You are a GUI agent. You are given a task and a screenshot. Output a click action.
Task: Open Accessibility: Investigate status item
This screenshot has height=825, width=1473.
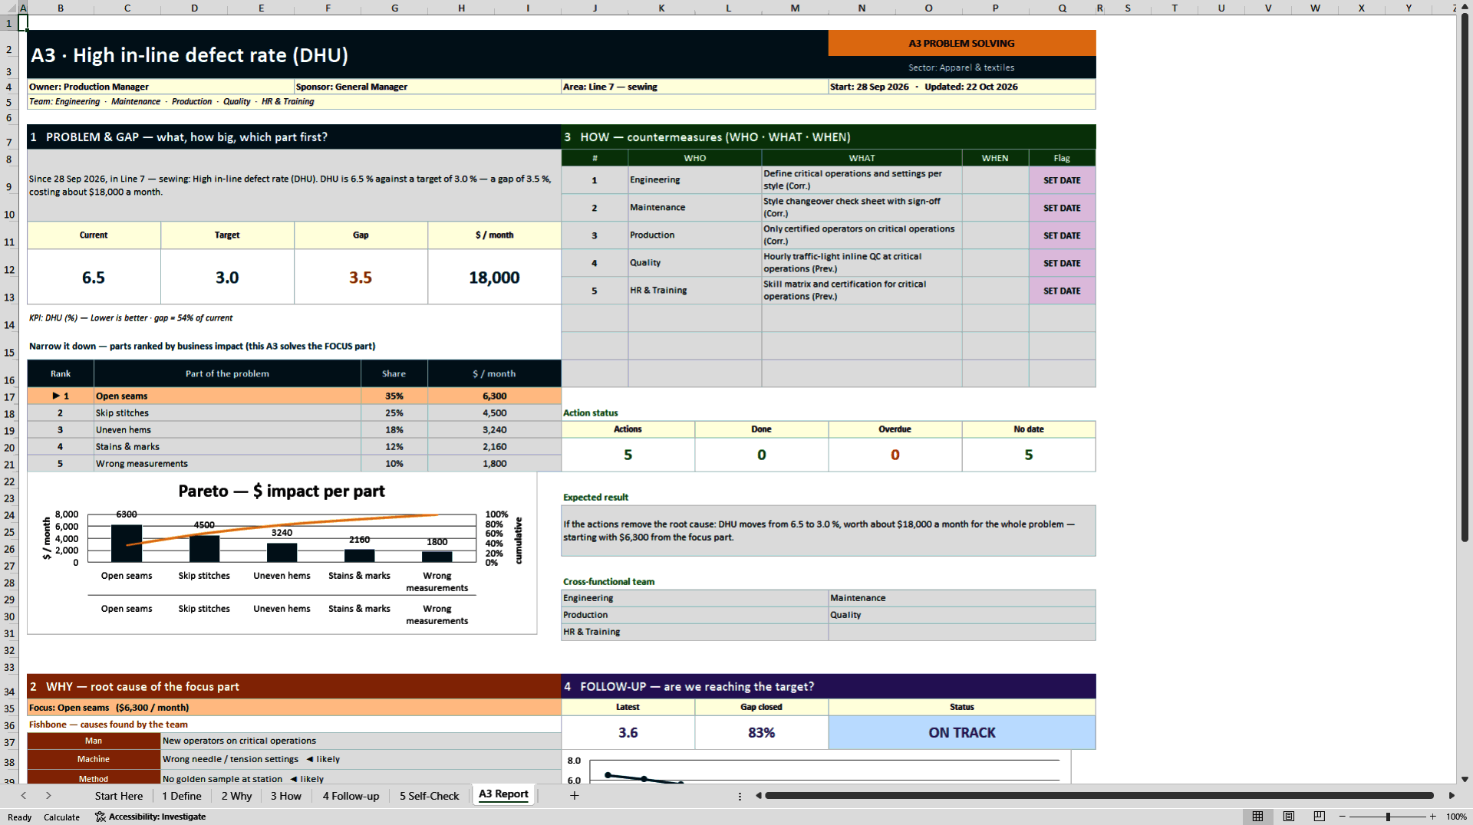coord(150,817)
